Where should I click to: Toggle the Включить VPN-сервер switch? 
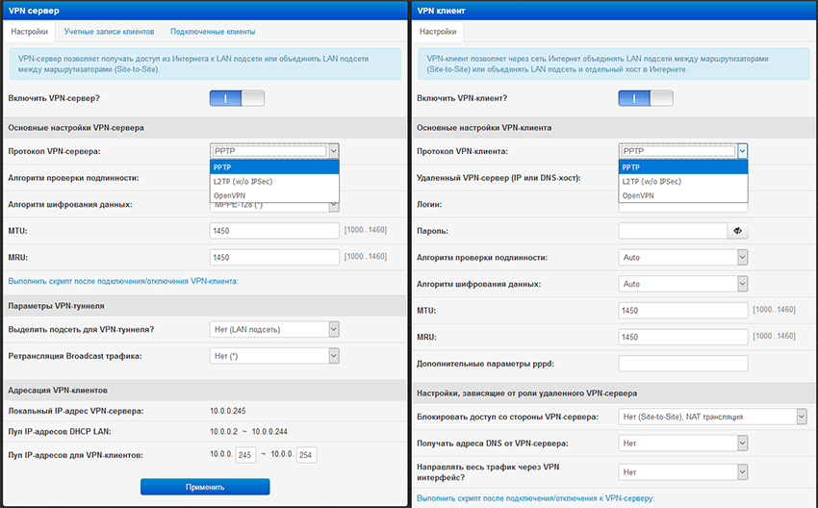(237, 98)
